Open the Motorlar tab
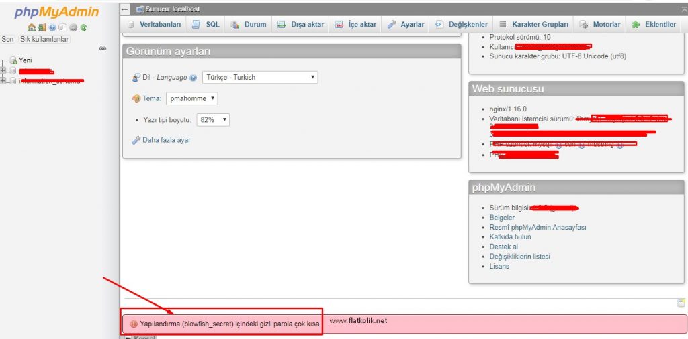 600,25
